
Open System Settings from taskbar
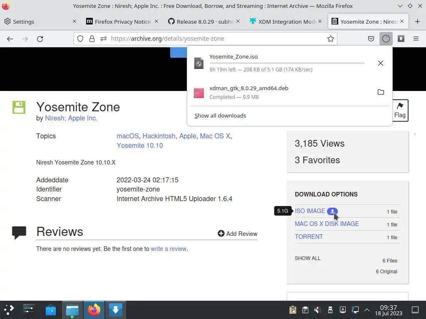coord(29,309)
